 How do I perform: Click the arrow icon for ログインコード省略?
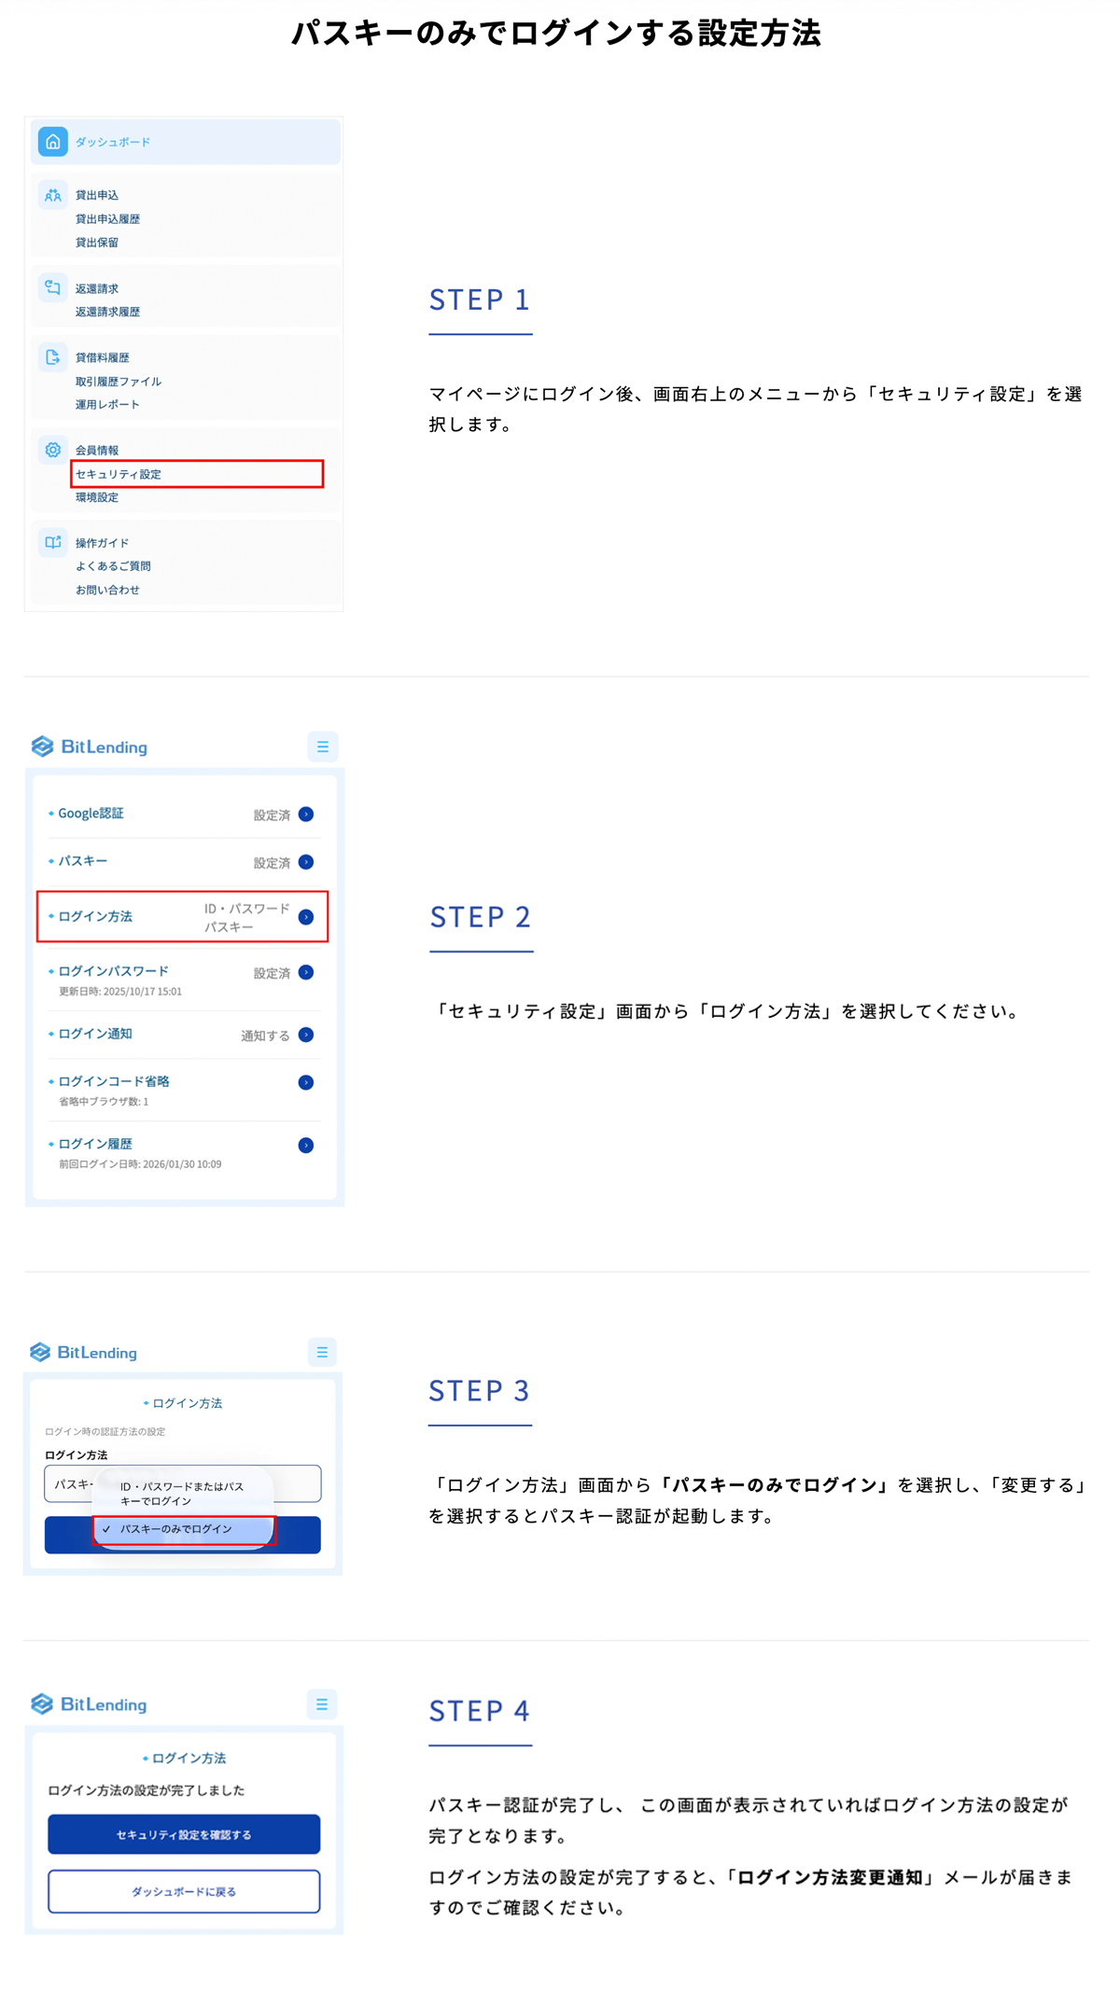pyautogui.click(x=305, y=1082)
